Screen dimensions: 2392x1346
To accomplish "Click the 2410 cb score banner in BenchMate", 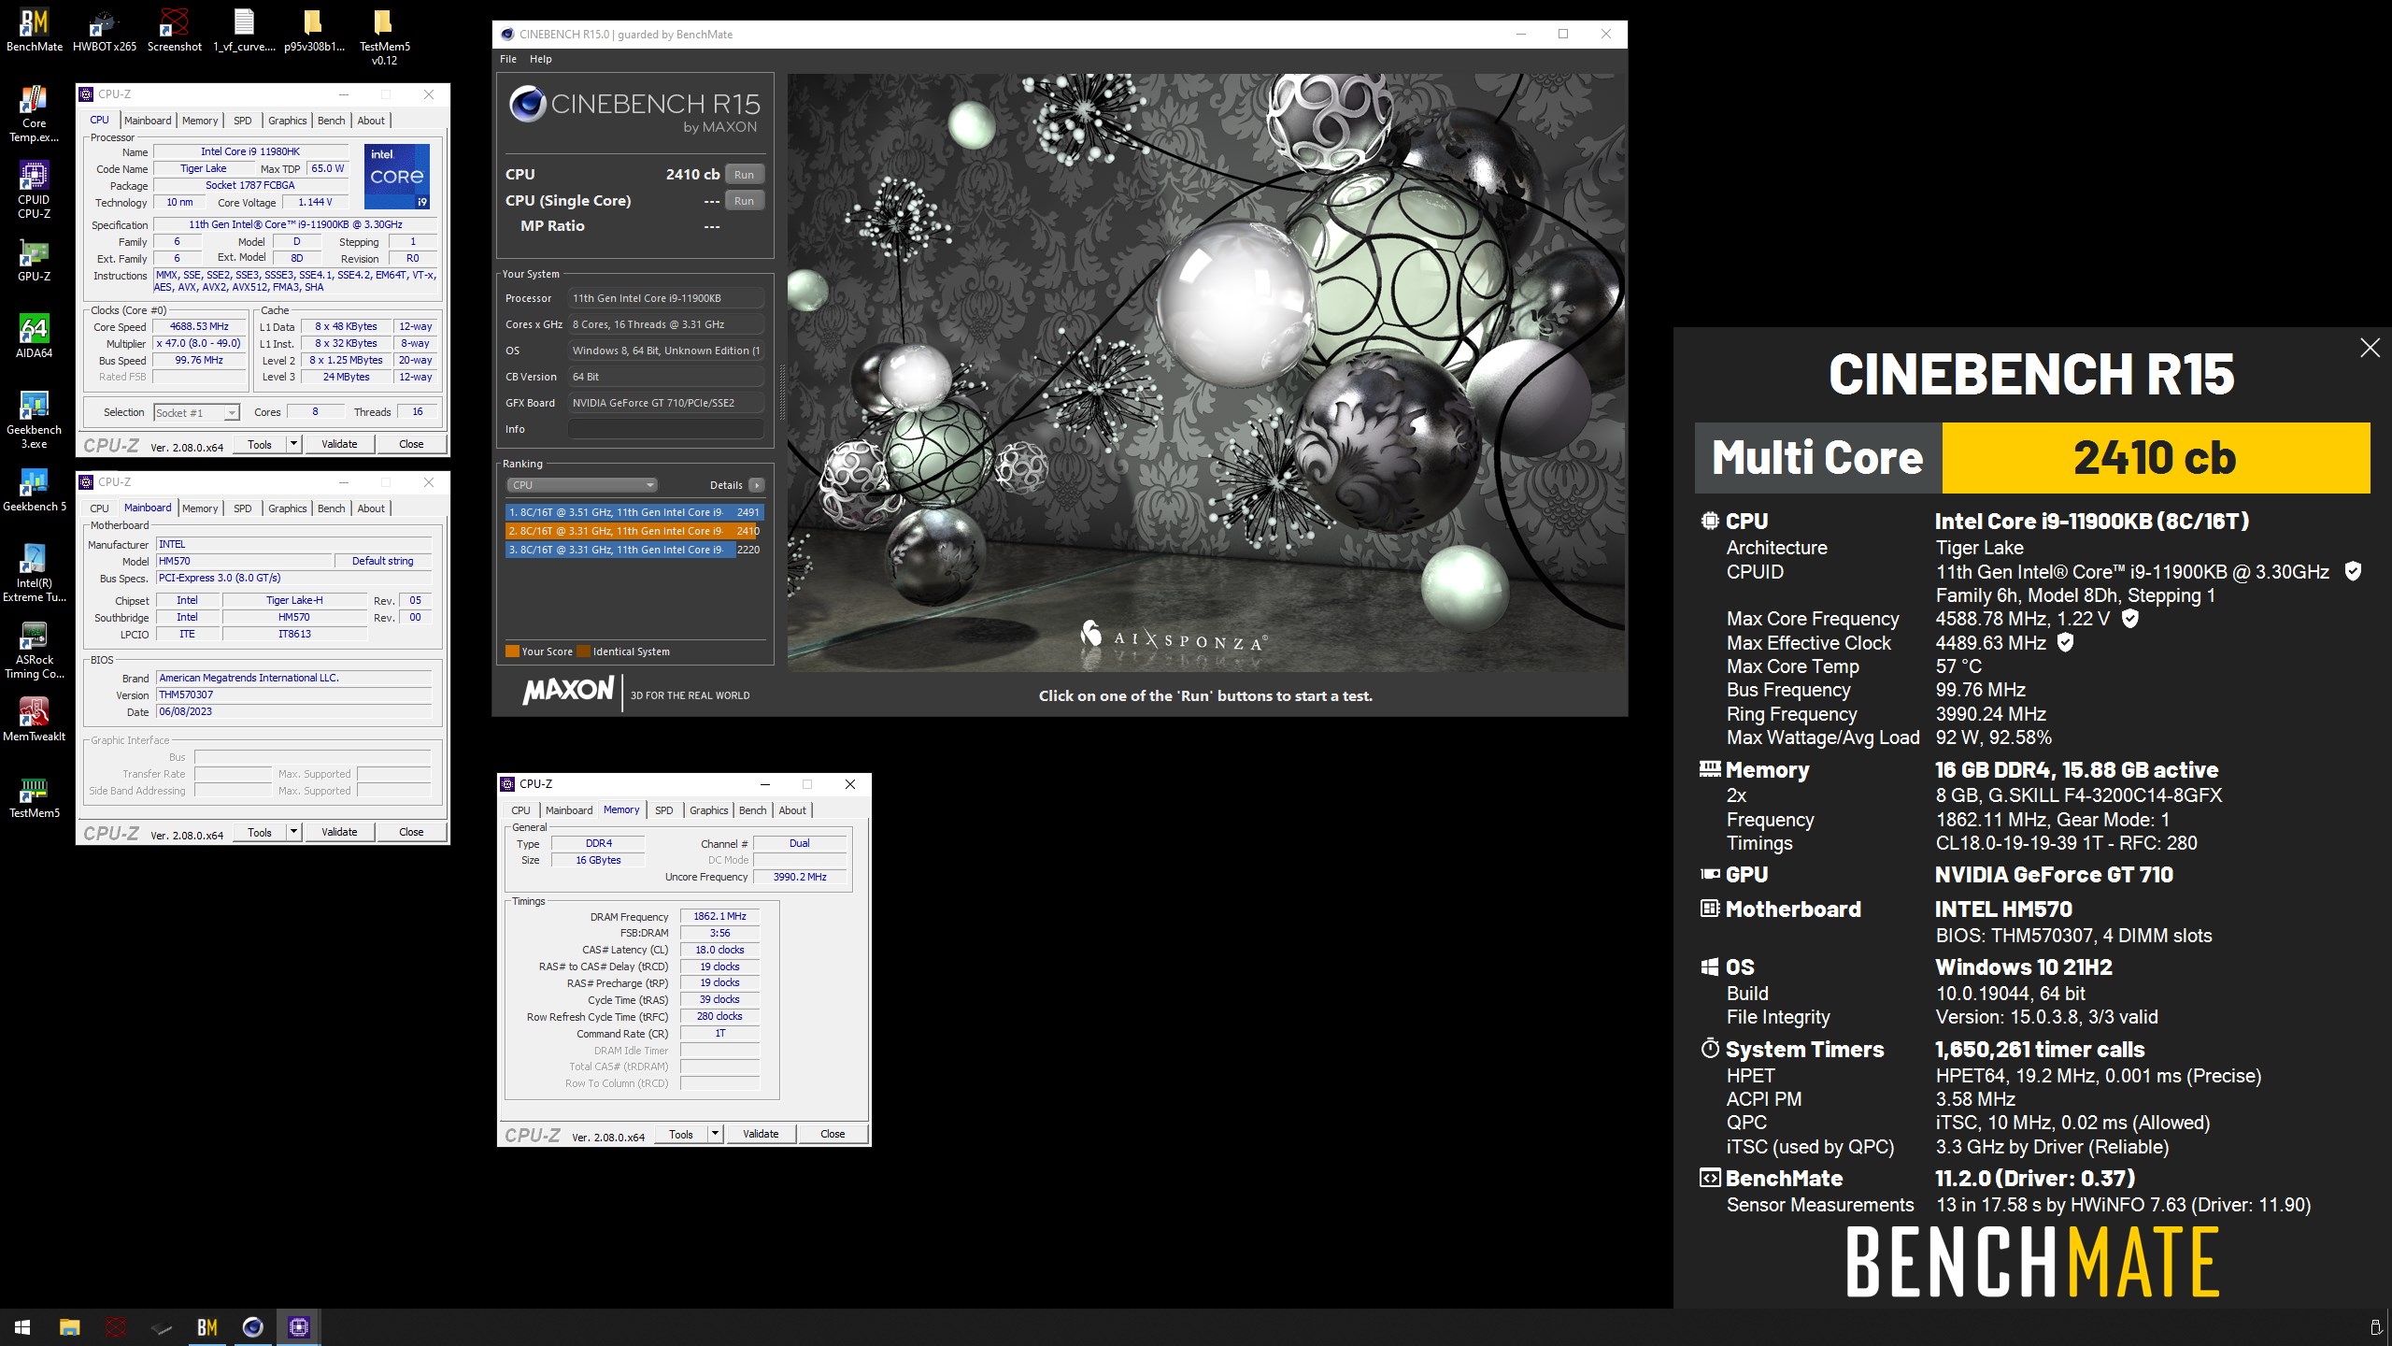I will tap(2156, 458).
